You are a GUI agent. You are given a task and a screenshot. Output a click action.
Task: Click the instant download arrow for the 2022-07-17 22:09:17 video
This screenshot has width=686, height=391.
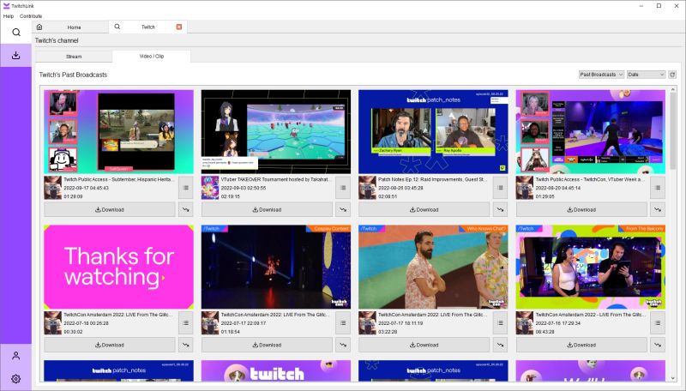(343, 345)
